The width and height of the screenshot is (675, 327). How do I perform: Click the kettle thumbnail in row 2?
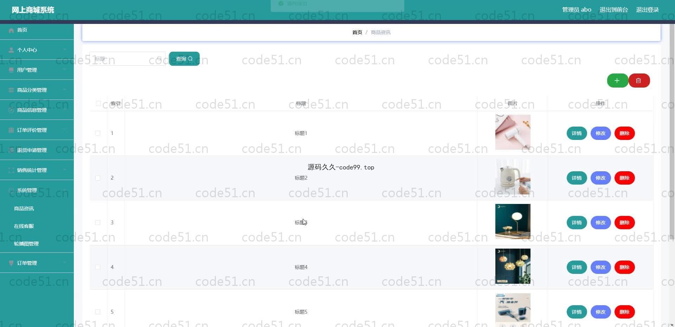pos(513,177)
